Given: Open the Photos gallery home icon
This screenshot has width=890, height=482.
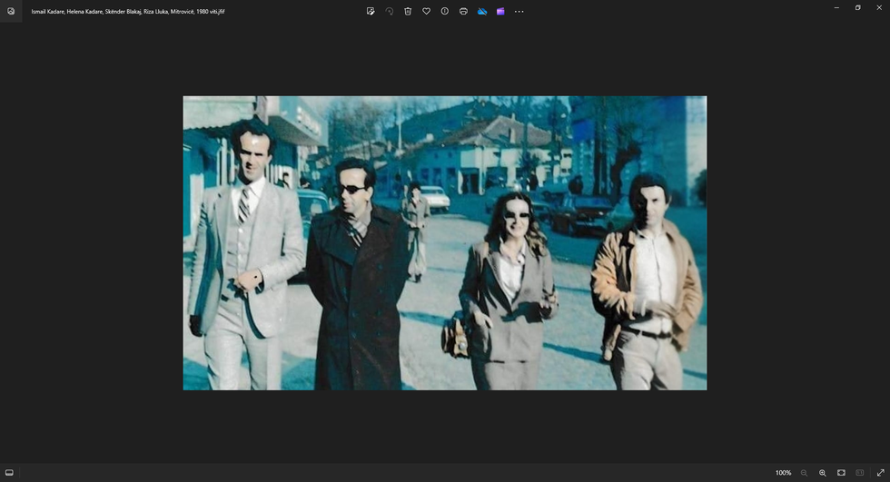Looking at the screenshot, I should 11,11.
